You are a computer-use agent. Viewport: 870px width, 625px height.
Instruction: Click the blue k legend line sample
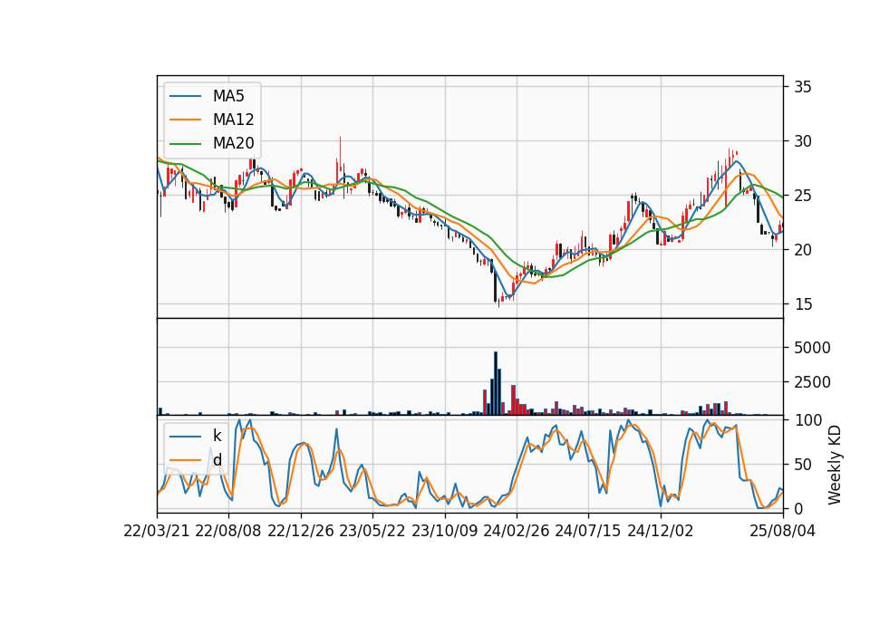pyautogui.click(x=185, y=437)
